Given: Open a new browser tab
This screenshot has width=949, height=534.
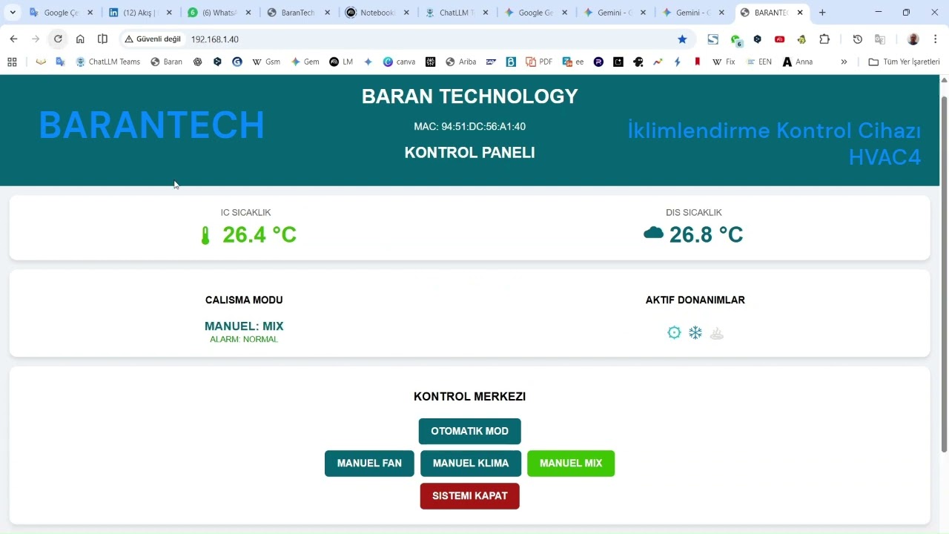Looking at the screenshot, I should coord(822,13).
